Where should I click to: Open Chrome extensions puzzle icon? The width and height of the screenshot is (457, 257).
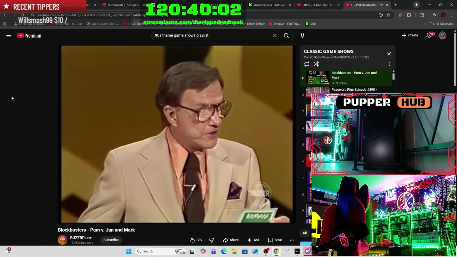(409, 15)
